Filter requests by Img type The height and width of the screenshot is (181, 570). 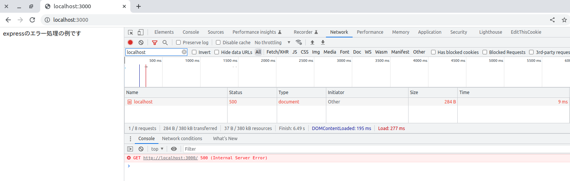(x=316, y=52)
